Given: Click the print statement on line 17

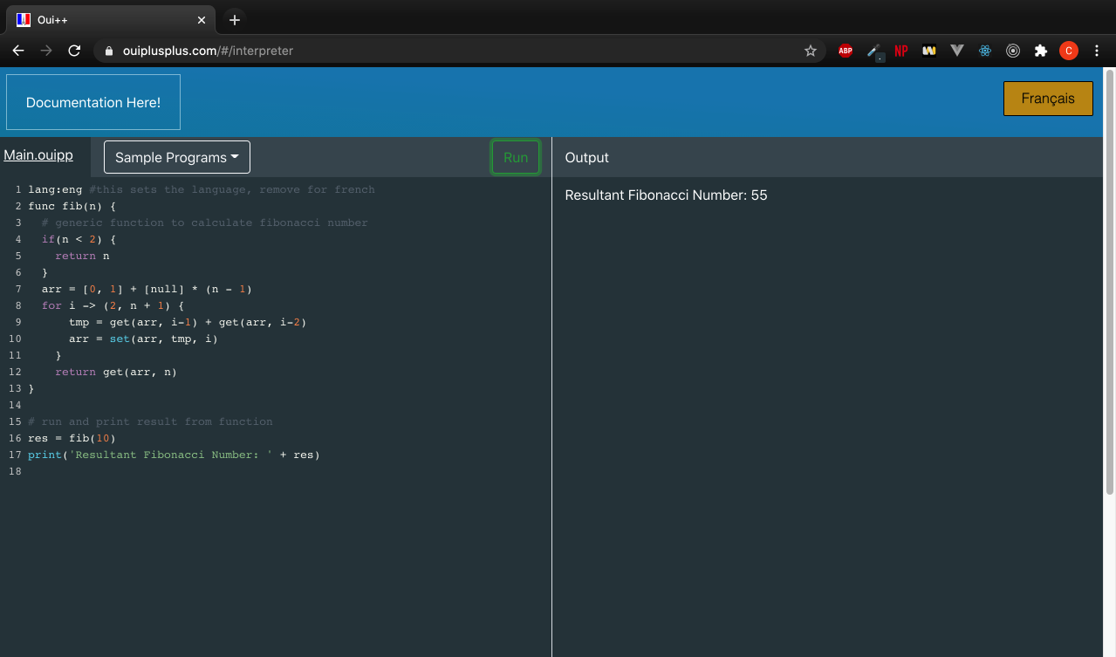Looking at the screenshot, I should coord(174,455).
